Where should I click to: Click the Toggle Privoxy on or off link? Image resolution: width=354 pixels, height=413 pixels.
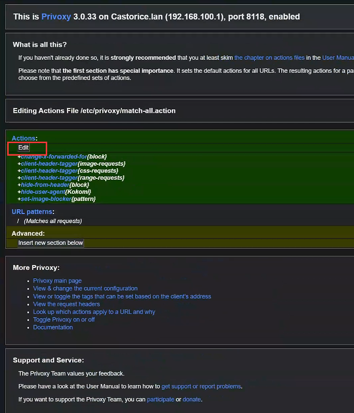point(64,320)
